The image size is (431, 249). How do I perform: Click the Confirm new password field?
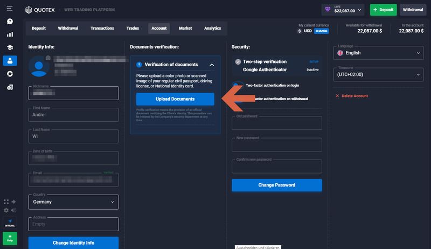coord(277,167)
